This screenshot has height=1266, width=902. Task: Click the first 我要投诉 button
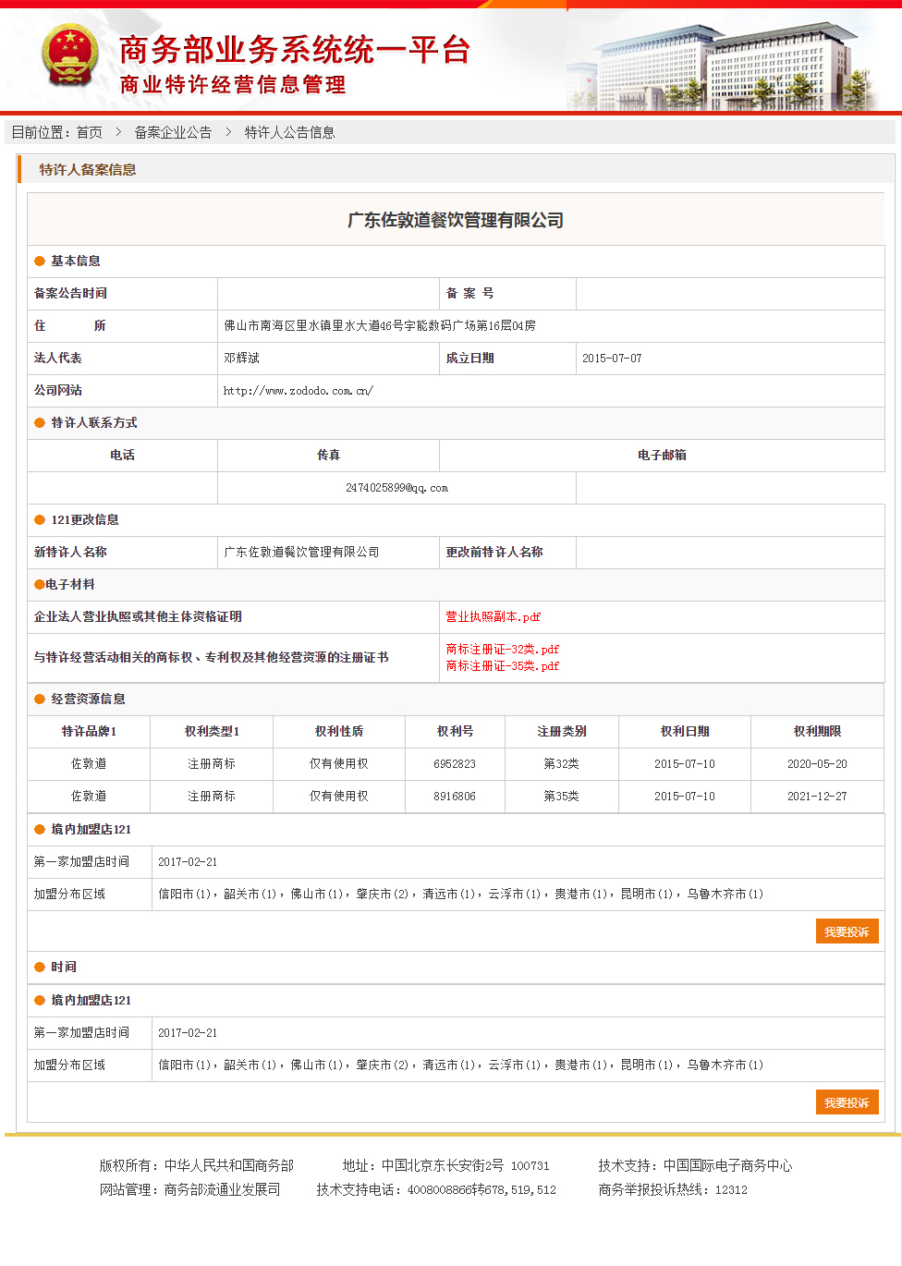tap(847, 931)
